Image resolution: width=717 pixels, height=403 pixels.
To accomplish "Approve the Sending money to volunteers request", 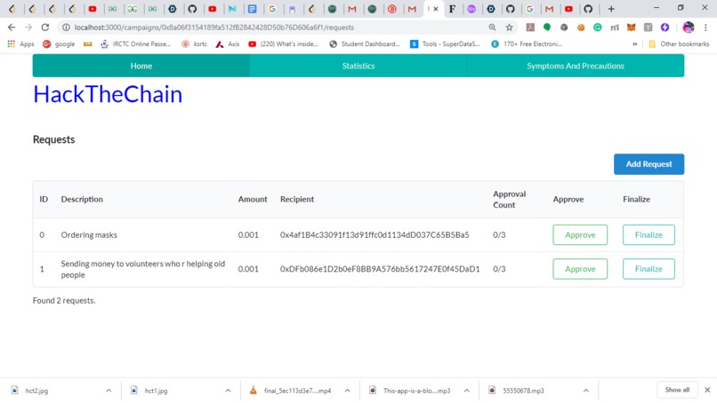I will (580, 269).
